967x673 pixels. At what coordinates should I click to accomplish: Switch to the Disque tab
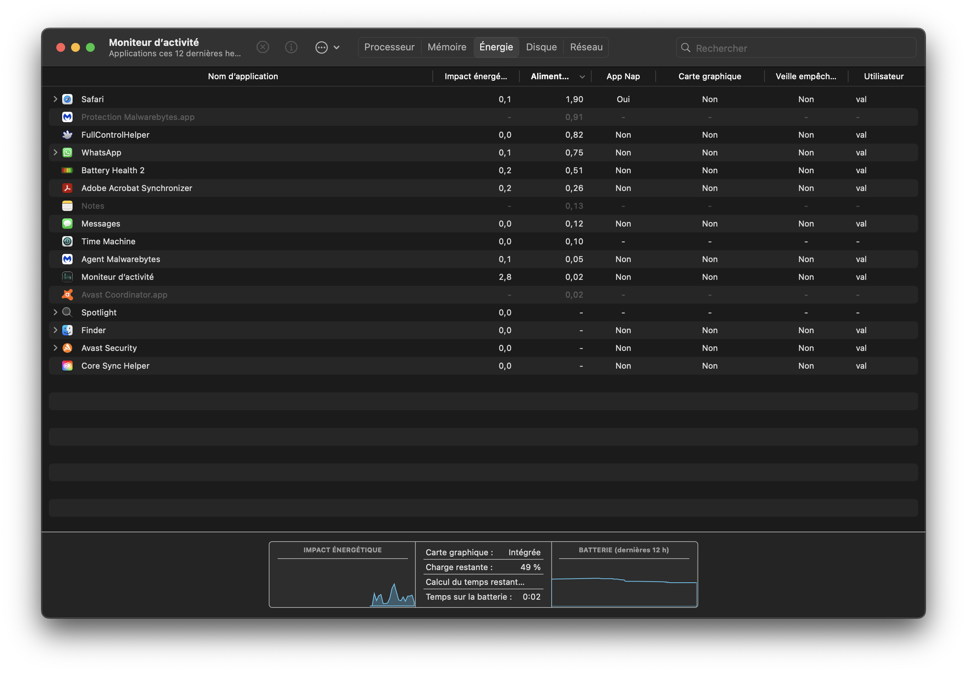pos(541,47)
